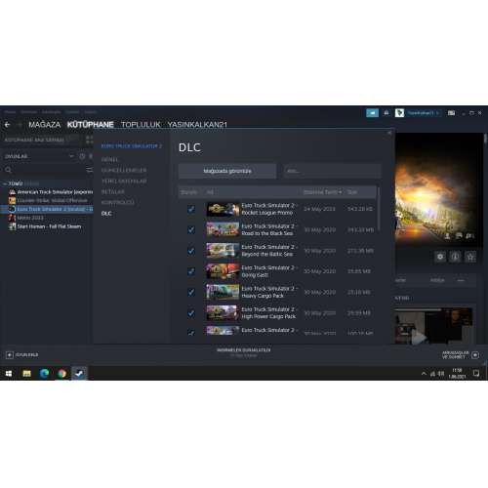
Task: Open OYUNLAR category dropdown
Action: (x=71, y=156)
